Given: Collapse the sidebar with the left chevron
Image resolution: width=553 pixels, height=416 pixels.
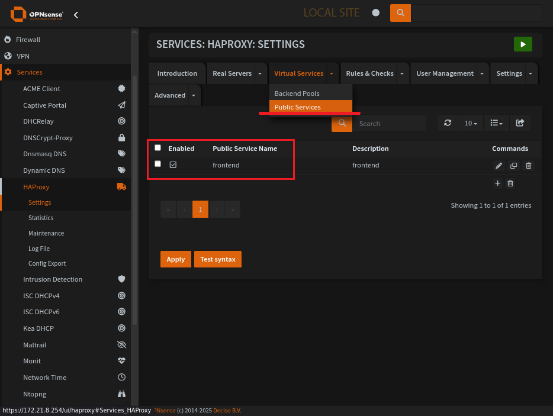Looking at the screenshot, I should (x=76, y=15).
